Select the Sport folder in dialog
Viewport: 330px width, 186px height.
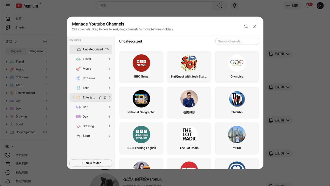click(91, 136)
